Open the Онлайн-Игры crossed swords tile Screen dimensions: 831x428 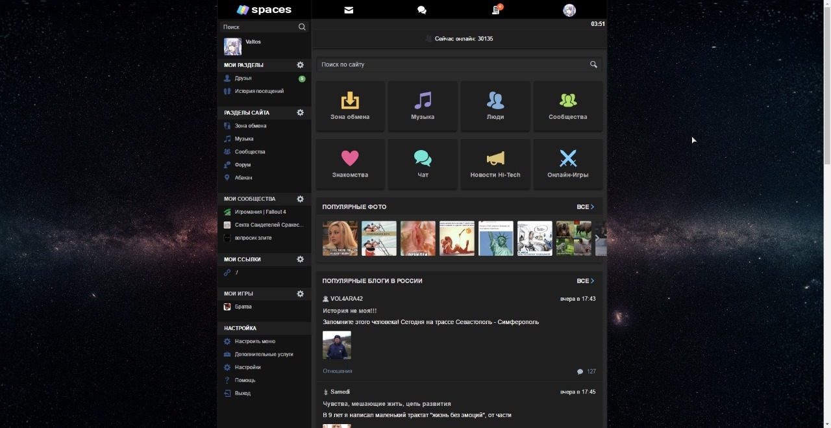(568, 164)
